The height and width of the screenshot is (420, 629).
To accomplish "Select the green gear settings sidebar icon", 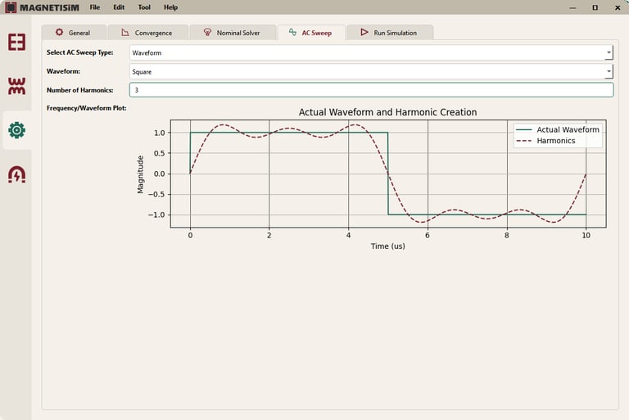I will click(16, 130).
